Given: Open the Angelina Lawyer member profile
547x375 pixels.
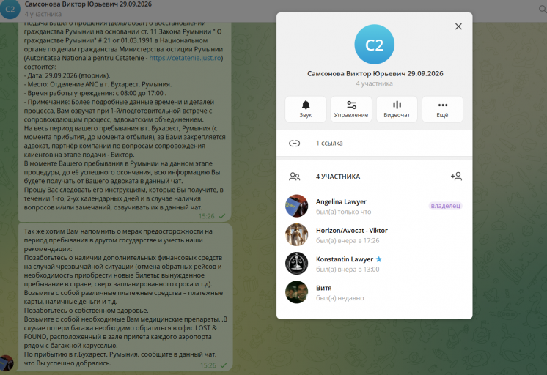Looking at the screenshot, I should [x=374, y=206].
